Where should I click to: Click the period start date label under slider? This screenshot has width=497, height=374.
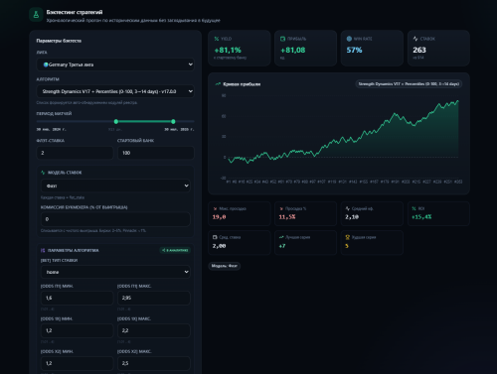51,129
